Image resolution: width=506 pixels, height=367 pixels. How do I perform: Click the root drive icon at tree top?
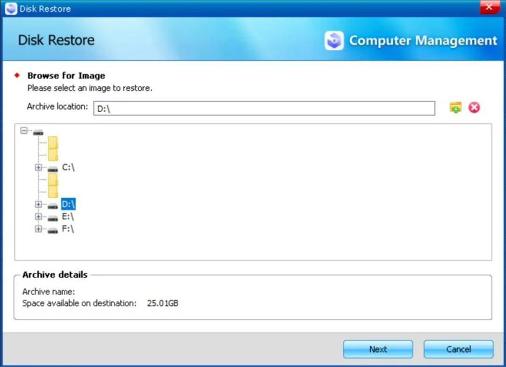pyautogui.click(x=38, y=132)
